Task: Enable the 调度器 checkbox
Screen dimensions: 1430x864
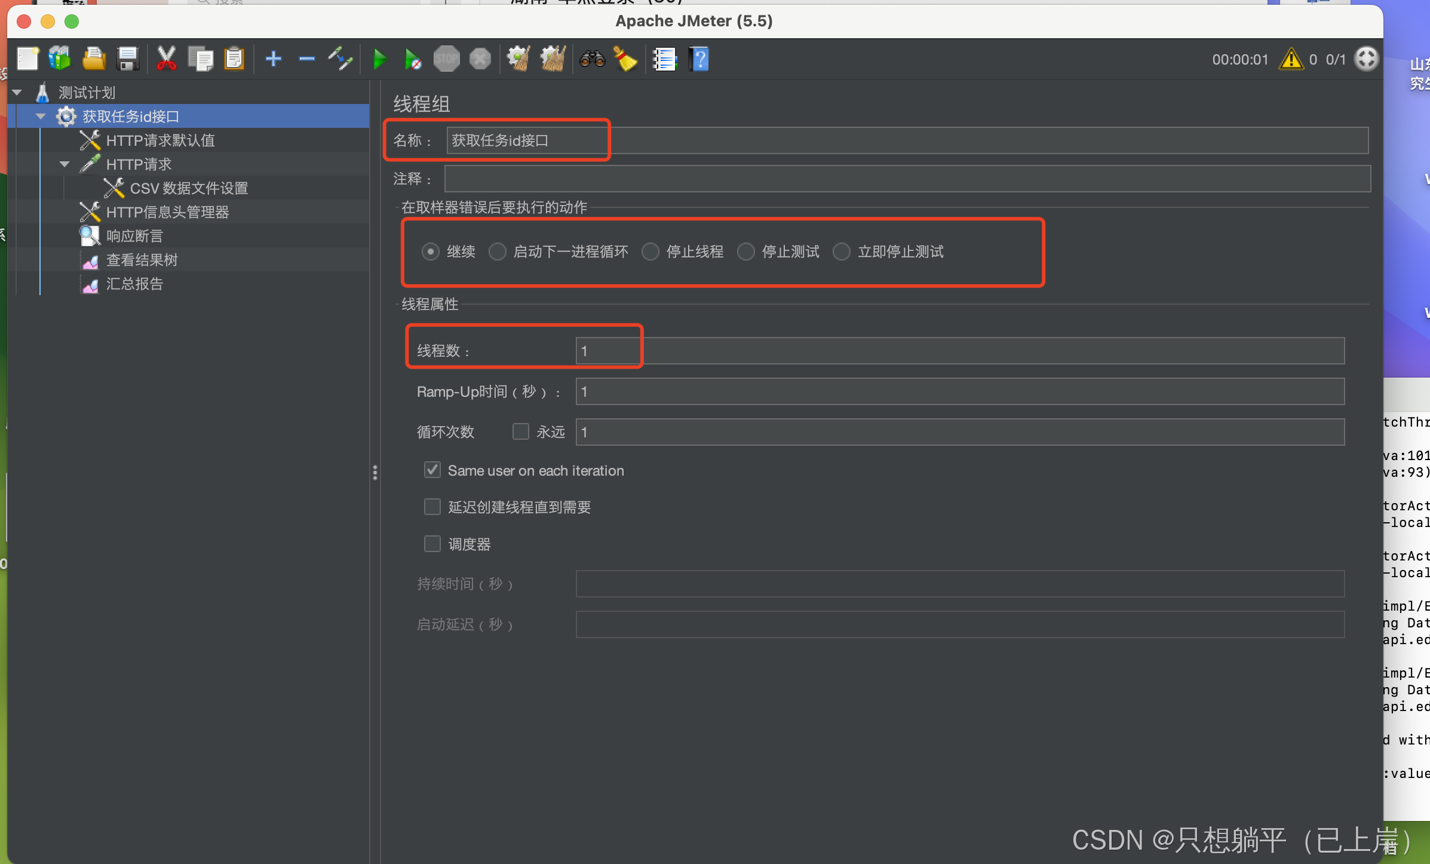Action: 432,544
